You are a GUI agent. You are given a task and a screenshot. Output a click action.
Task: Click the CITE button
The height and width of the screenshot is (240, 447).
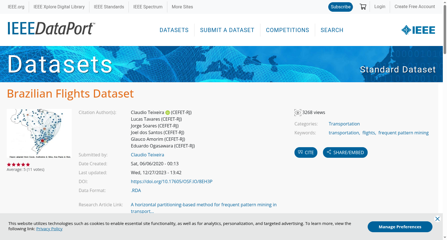306,152
